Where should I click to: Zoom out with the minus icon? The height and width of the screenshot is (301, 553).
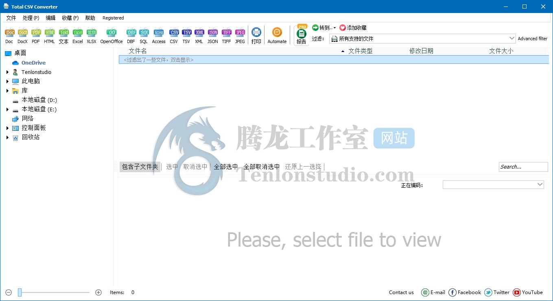[9, 292]
